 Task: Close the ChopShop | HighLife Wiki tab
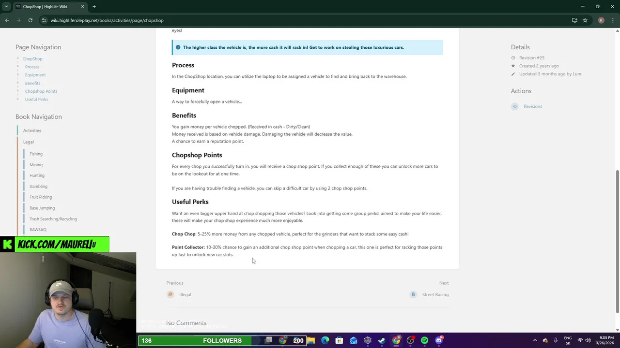click(82, 6)
